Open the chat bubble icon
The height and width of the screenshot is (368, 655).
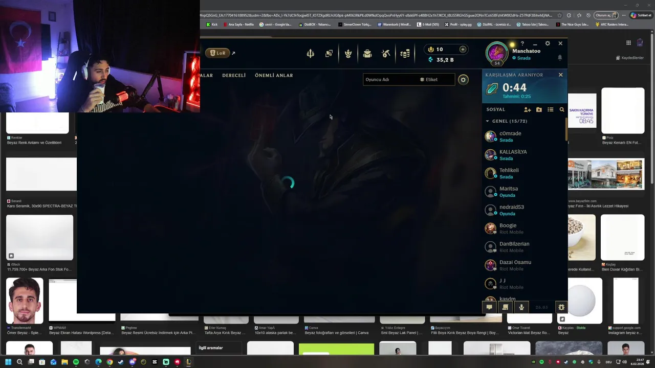point(489,307)
